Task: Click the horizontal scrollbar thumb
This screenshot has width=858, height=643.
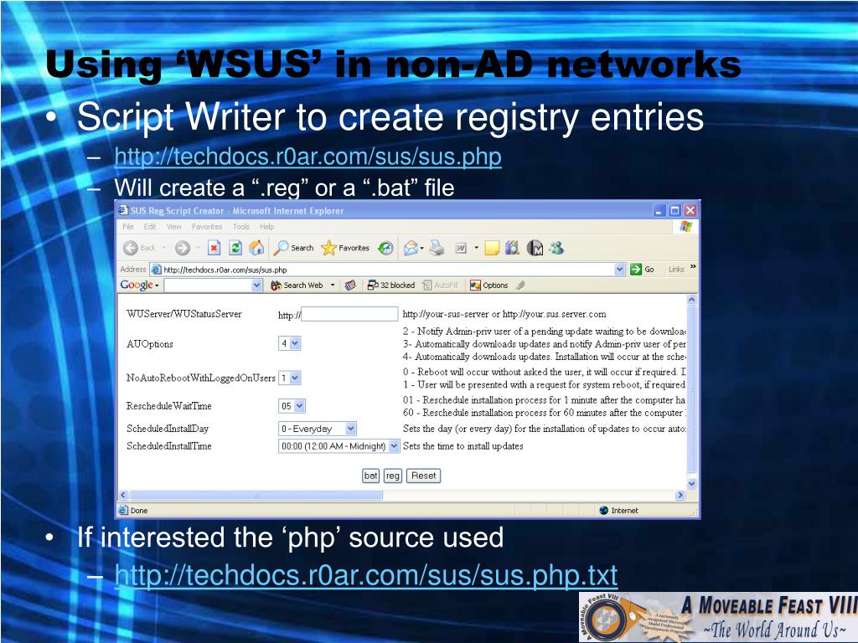Action: [x=256, y=495]
